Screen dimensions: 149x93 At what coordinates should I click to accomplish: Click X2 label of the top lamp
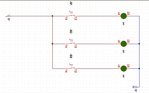pos(128,13)
